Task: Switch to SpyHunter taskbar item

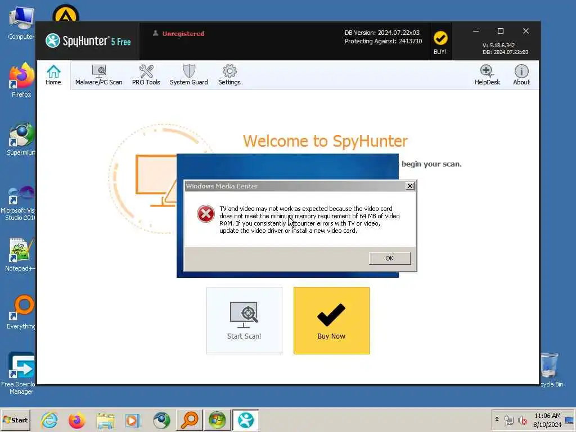Action: click(245, 420)
